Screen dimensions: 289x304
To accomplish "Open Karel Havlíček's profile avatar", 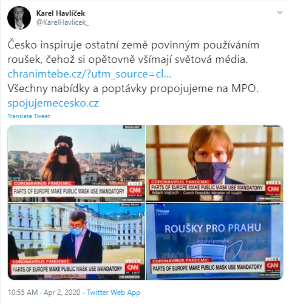I will click(19, 18).
